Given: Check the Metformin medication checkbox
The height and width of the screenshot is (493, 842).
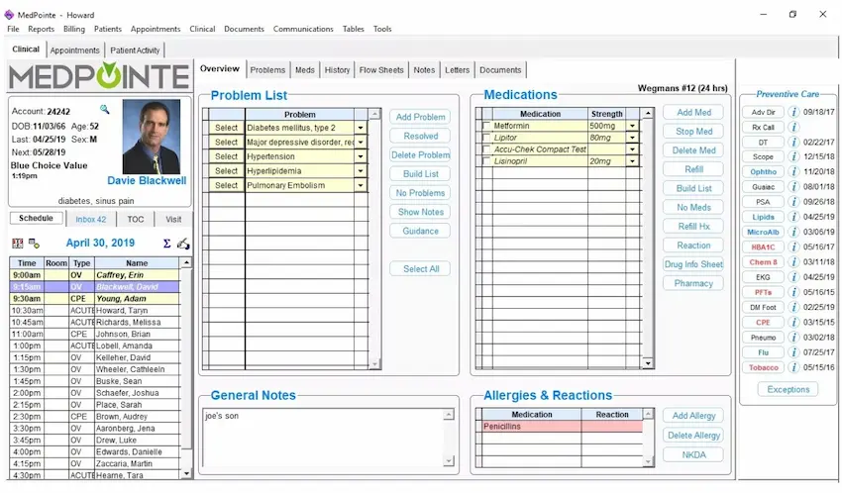Looking at the screenshot, I should coord(485,127).
